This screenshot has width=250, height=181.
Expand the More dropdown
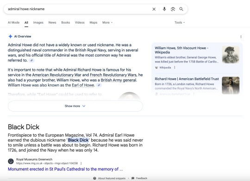pyautogui.click(x=107, y=23)
